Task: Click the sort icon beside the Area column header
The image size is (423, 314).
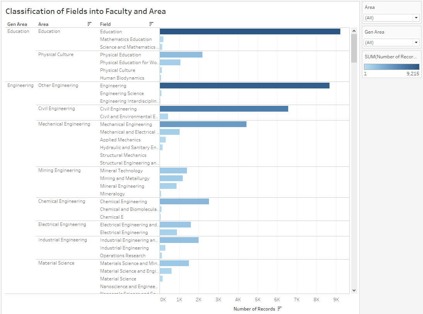Action: [89, 24]
